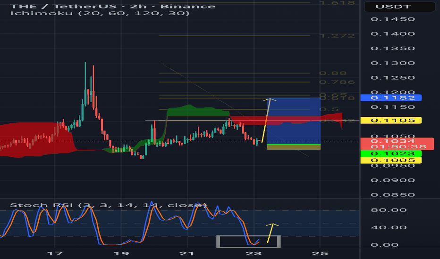Click the 0.88 Fibonacci level label
The image size is (440, 259).
pos(333,73)
